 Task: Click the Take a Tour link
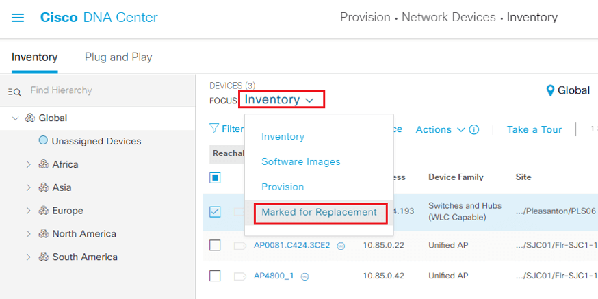[534, 130]
